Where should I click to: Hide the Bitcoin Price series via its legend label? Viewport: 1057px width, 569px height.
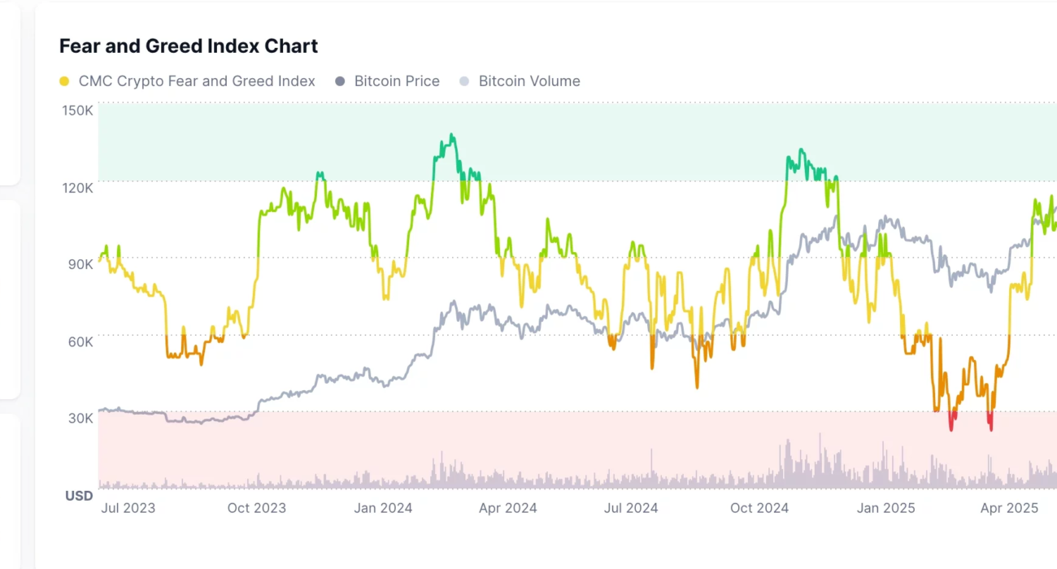pos(397,81)
